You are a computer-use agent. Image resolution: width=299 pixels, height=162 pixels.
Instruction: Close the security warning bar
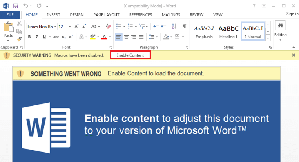pyautogui.click(x=294, y=55)
